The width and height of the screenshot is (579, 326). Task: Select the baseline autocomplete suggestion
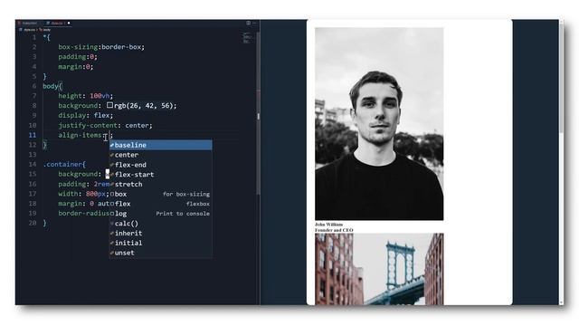click(x=161, y=145)
